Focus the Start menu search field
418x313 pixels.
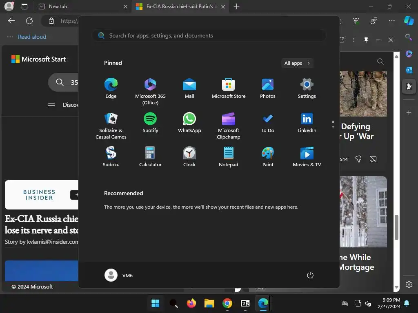click(209, 35)
